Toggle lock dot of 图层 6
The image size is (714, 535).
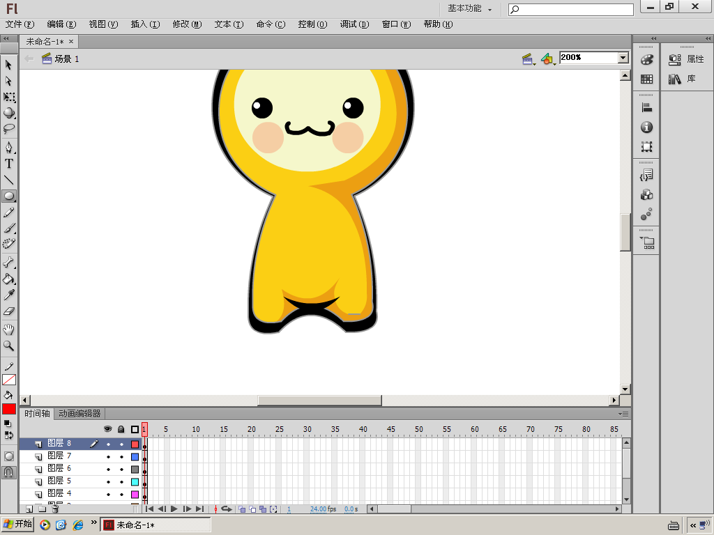pyautogui.click(x=121, y=469)
